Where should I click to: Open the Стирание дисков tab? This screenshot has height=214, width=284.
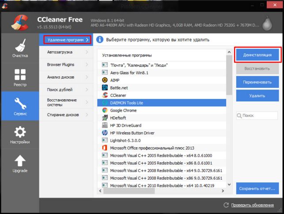coord(66,115)
